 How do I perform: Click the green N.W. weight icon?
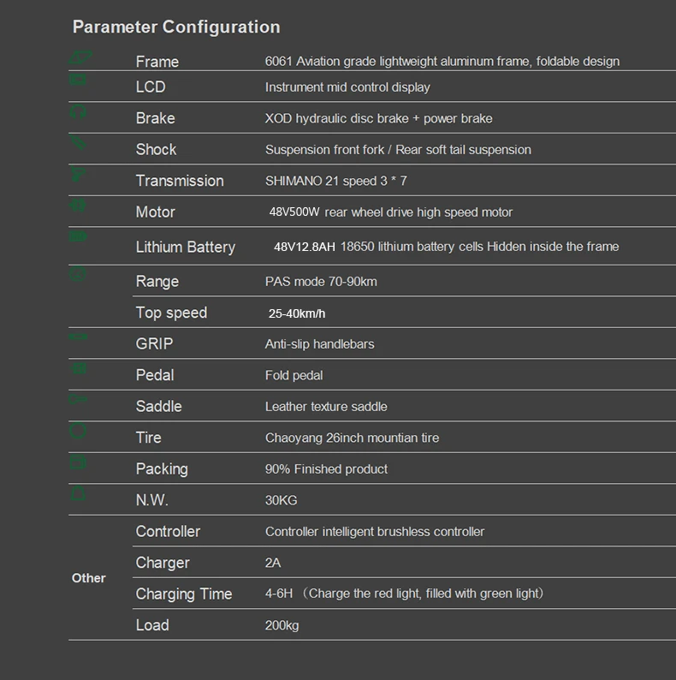pos(79,493)
